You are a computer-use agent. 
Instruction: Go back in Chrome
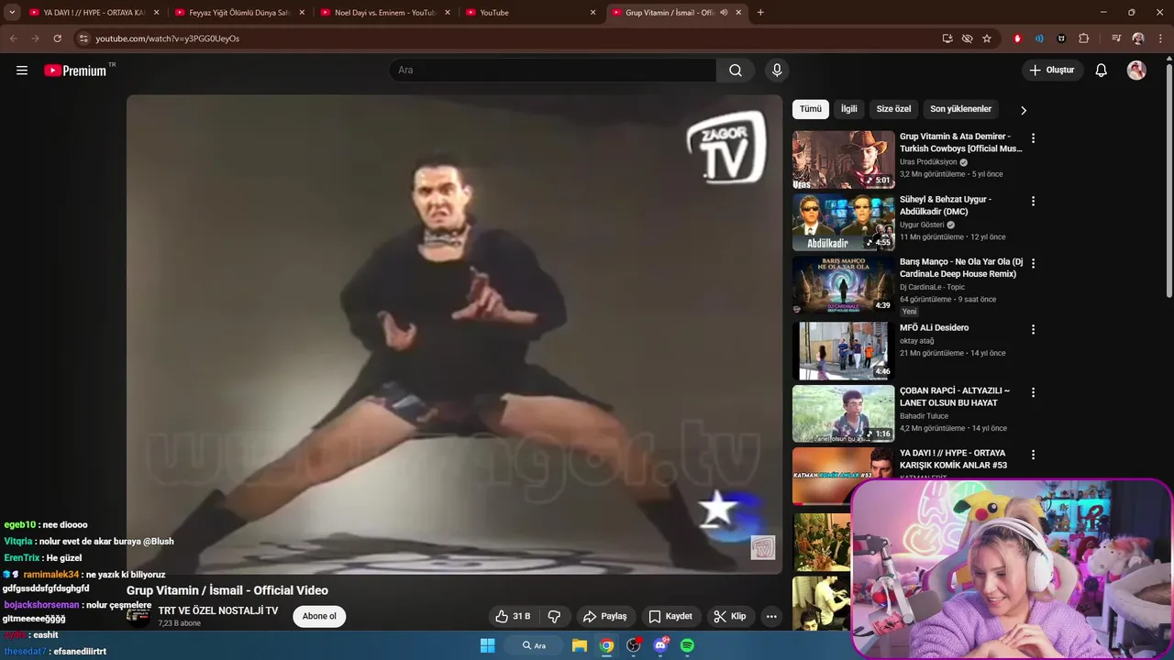coord(13,38)
